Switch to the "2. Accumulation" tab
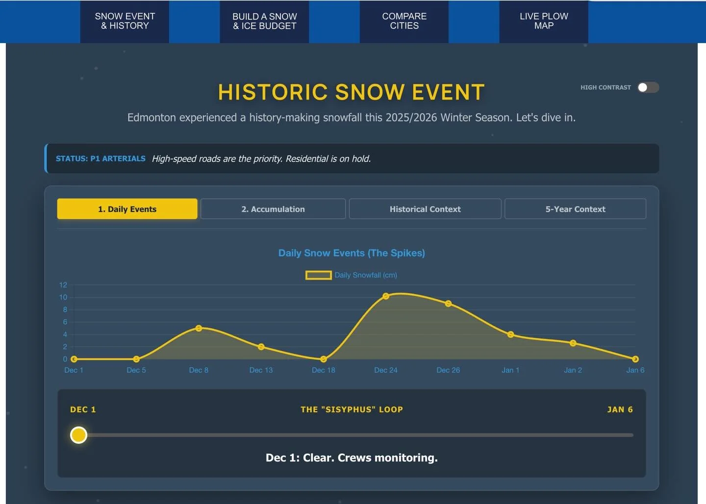The width and height of the screenshot is (706, 504). click(x=273, y=209)
